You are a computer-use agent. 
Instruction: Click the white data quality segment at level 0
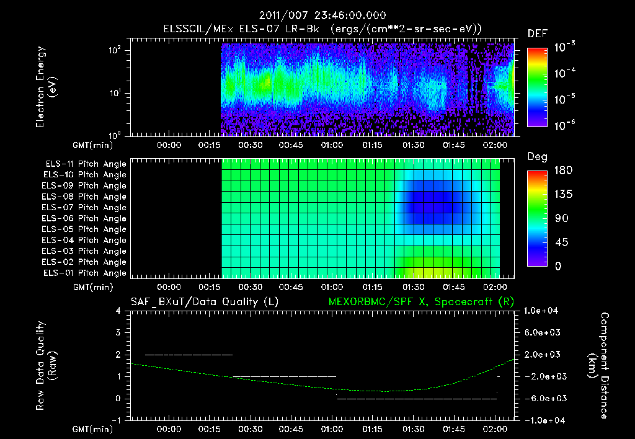coord(417,399)
